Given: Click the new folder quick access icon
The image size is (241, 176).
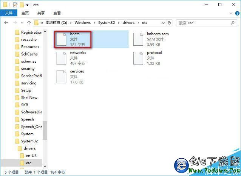Looking at the screenshot, I should pos(22,5).
